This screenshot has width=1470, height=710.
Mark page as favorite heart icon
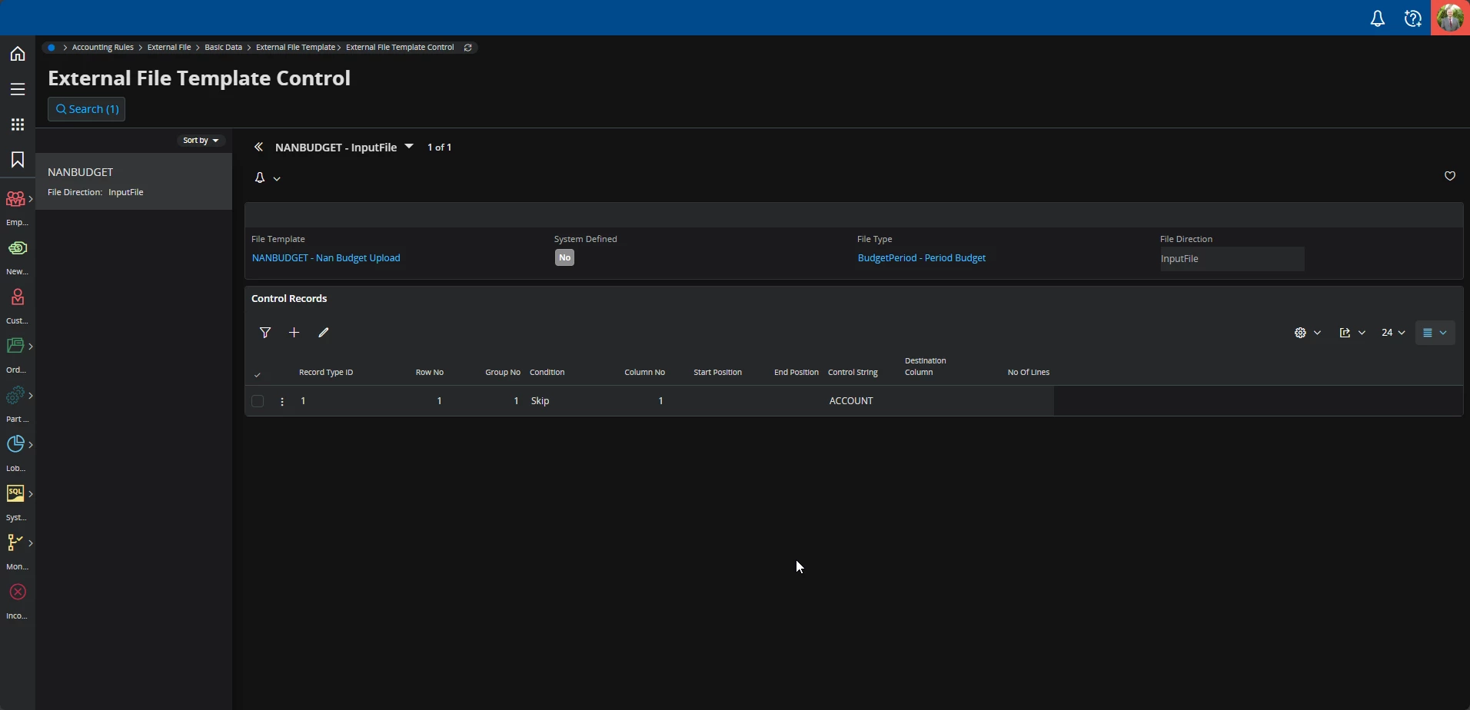point(1450,176)
